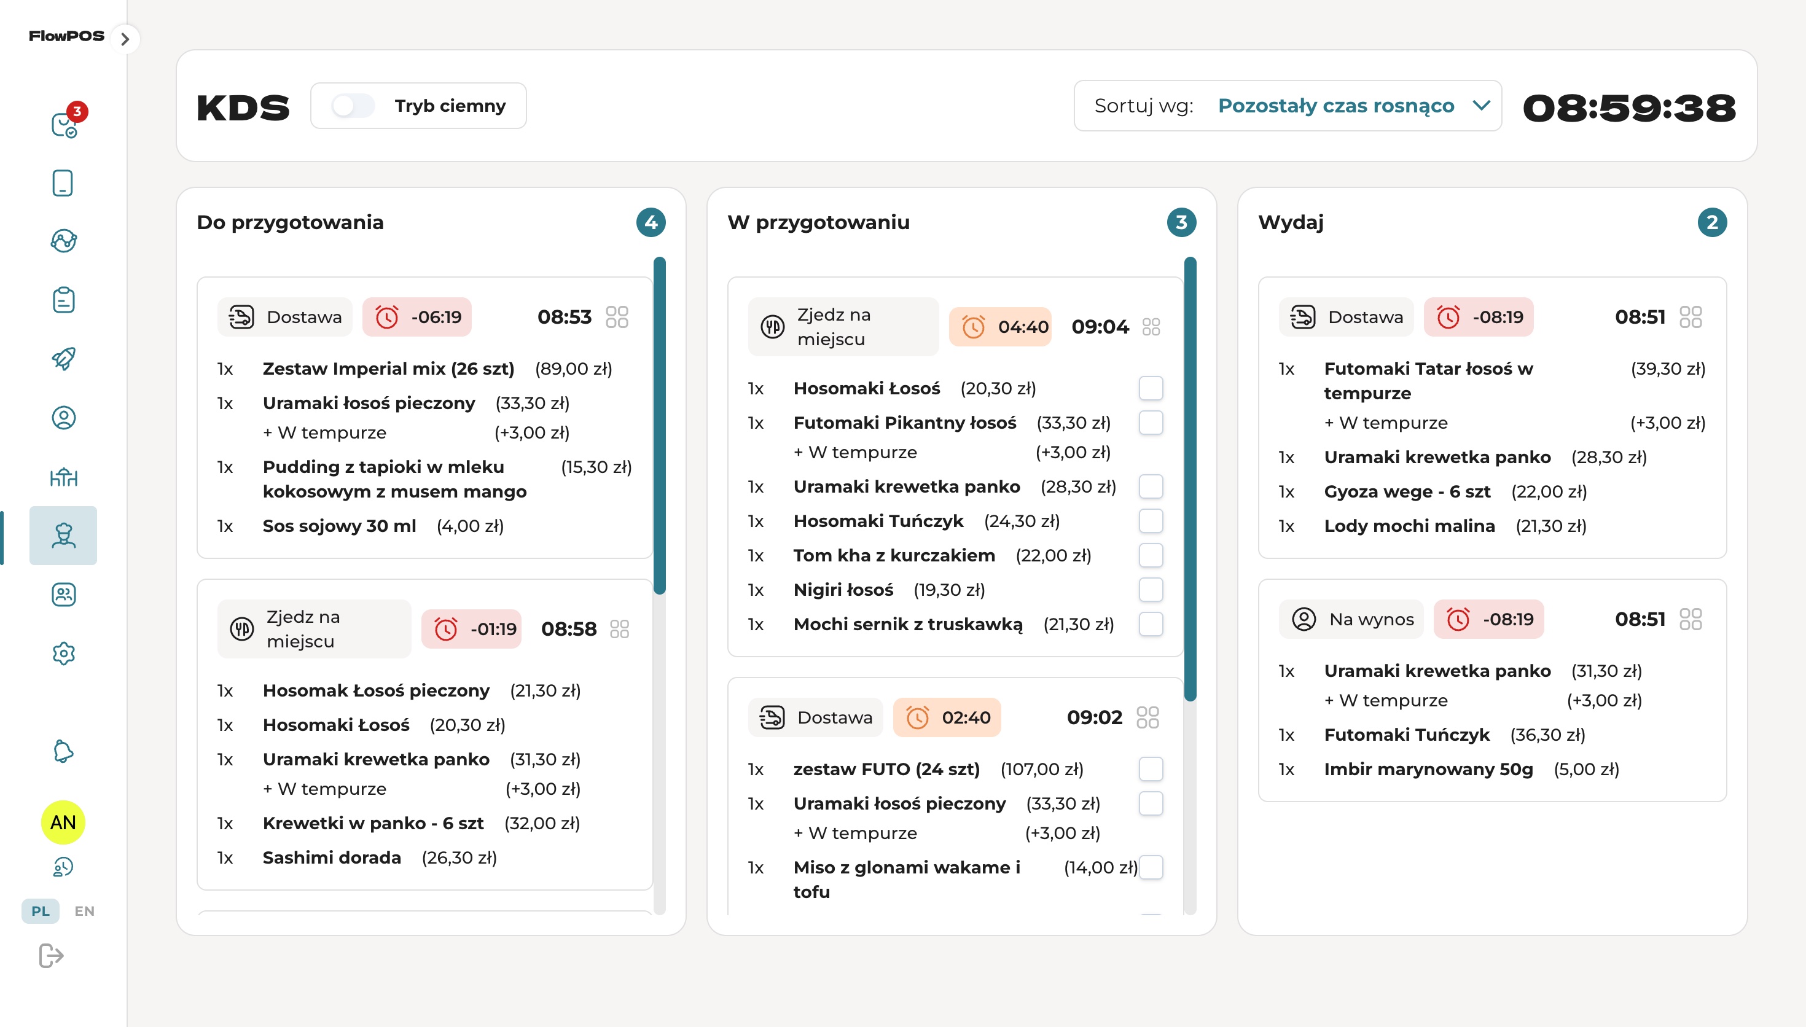The width and height of the screenshot is (1806, 1027).
Task: Click the Dostawa label on the 09:02 order
Action: 815,717
